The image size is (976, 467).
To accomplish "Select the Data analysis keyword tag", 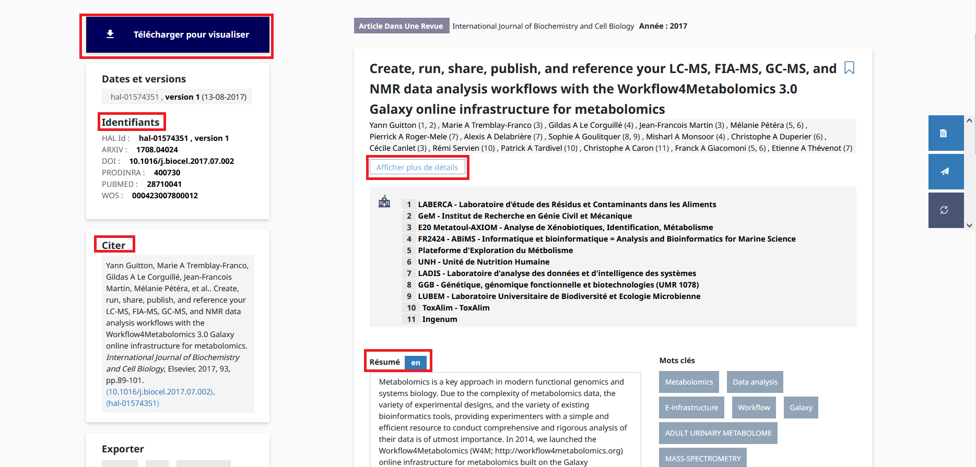I will [755, 382].
